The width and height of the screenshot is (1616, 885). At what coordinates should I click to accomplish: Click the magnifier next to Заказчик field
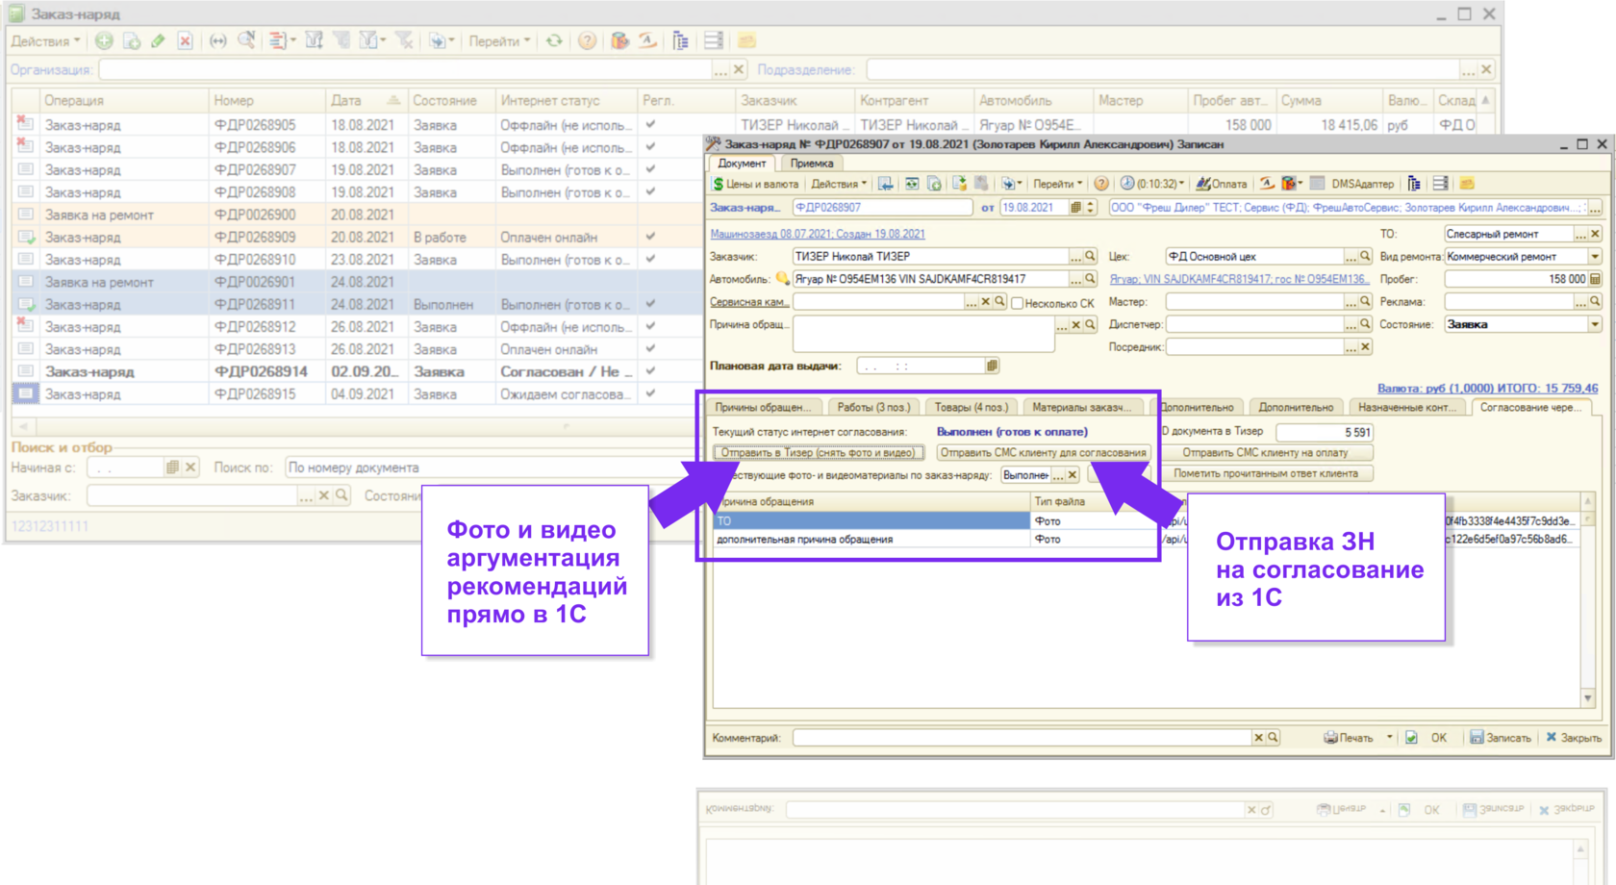[1090, 257]
